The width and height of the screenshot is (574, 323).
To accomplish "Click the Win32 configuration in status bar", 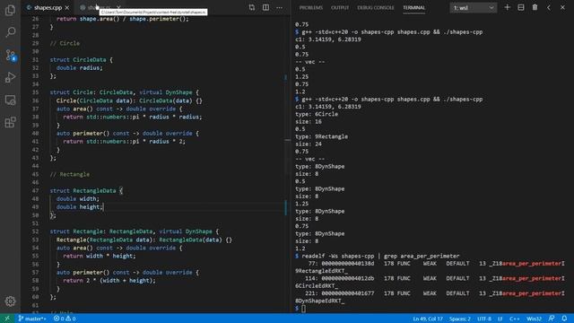I will pyautogui.click(x=535, y=319).
